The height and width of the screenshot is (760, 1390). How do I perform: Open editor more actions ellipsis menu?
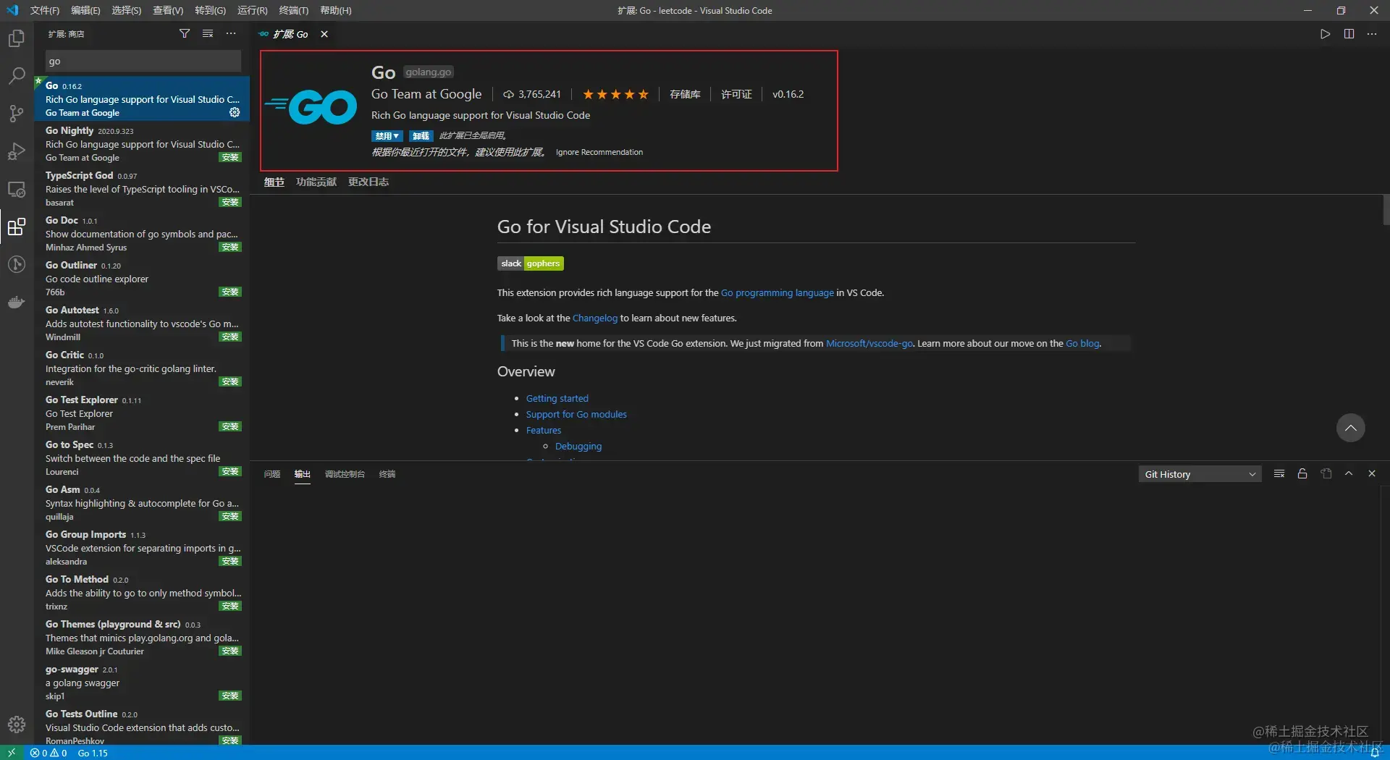tap(1372, 34)
